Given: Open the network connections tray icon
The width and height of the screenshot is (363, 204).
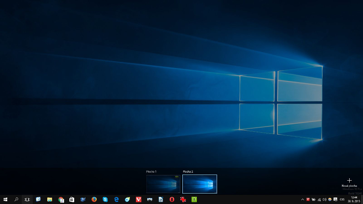Looking at the screenshot, I should pyautogui.click(x=319, y=199).
